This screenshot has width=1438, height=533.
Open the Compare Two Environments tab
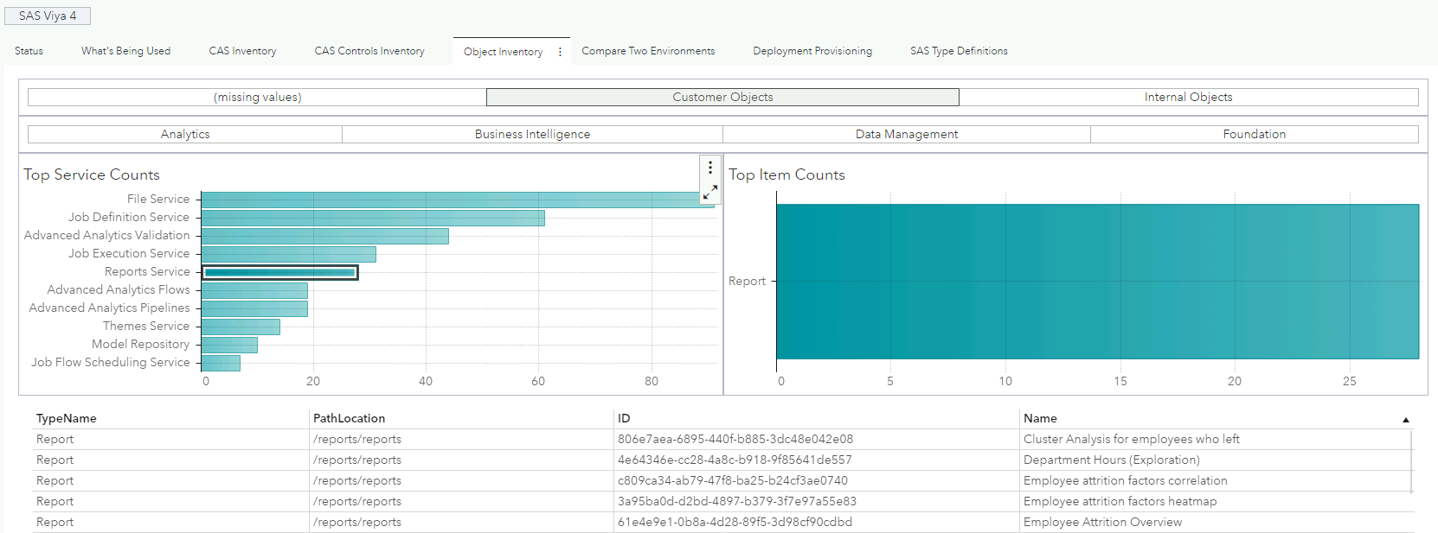tap(648, 51)
